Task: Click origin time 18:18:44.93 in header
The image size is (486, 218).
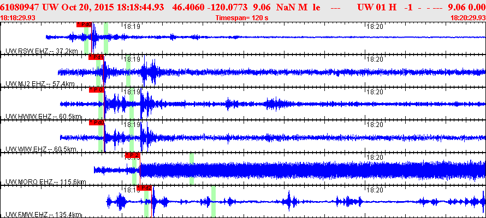Action: point(141,8)
